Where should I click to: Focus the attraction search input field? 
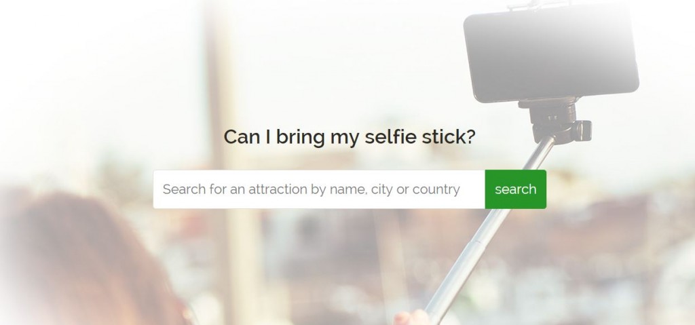click(319, 189)
